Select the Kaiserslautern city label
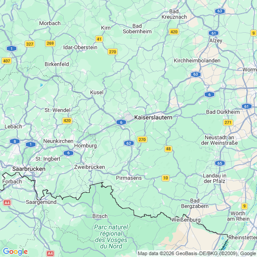Image resolution: width=257 pixels, height=257 pixels. 153,117
